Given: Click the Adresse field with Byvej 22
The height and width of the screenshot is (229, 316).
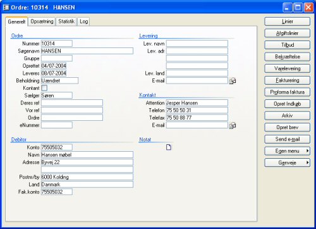Looking at the screenshot, I should [87, 162].
